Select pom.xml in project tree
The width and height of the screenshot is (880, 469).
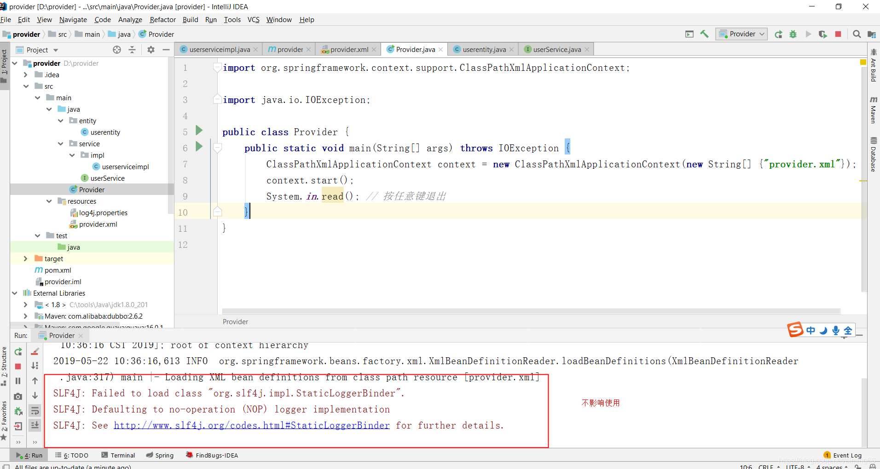click(x=58, y=270)
